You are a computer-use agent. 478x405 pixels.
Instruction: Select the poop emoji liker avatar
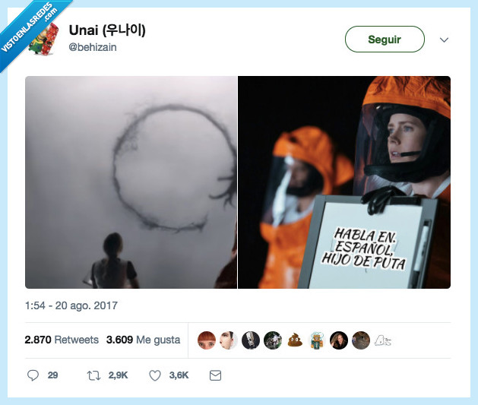[295, 340]
